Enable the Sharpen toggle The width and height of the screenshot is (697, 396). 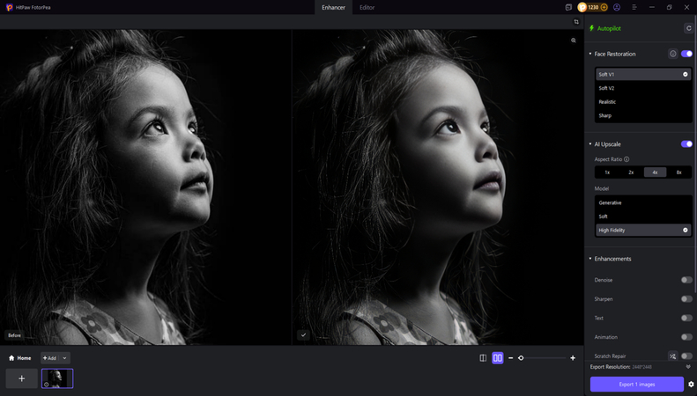pyautogui.click(x=686, y=299)
